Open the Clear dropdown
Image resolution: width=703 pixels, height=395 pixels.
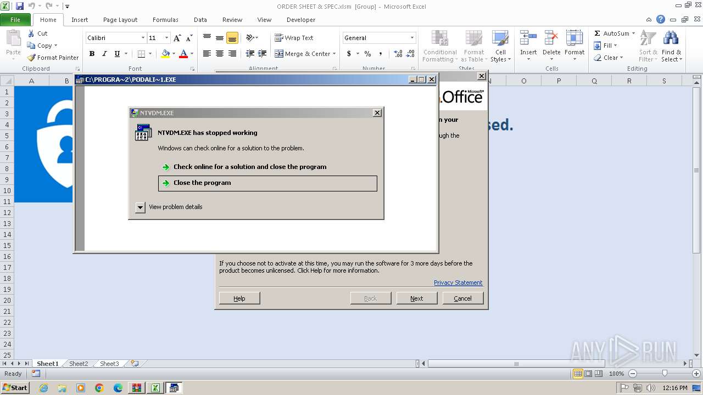(x=608, y=58)
